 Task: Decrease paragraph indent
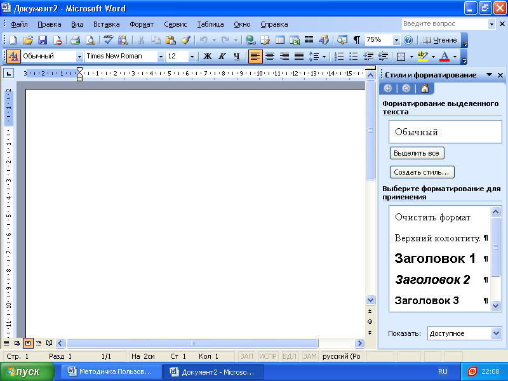[x=368, y=57]
